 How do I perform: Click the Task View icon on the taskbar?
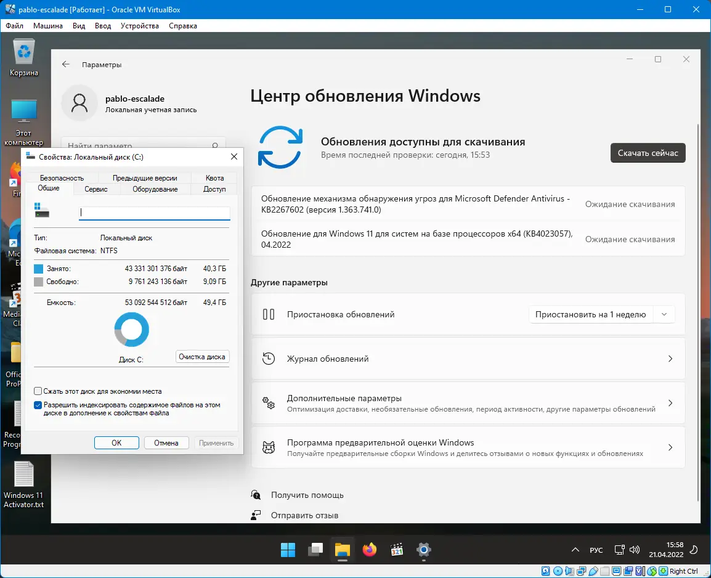pos(315,550)
